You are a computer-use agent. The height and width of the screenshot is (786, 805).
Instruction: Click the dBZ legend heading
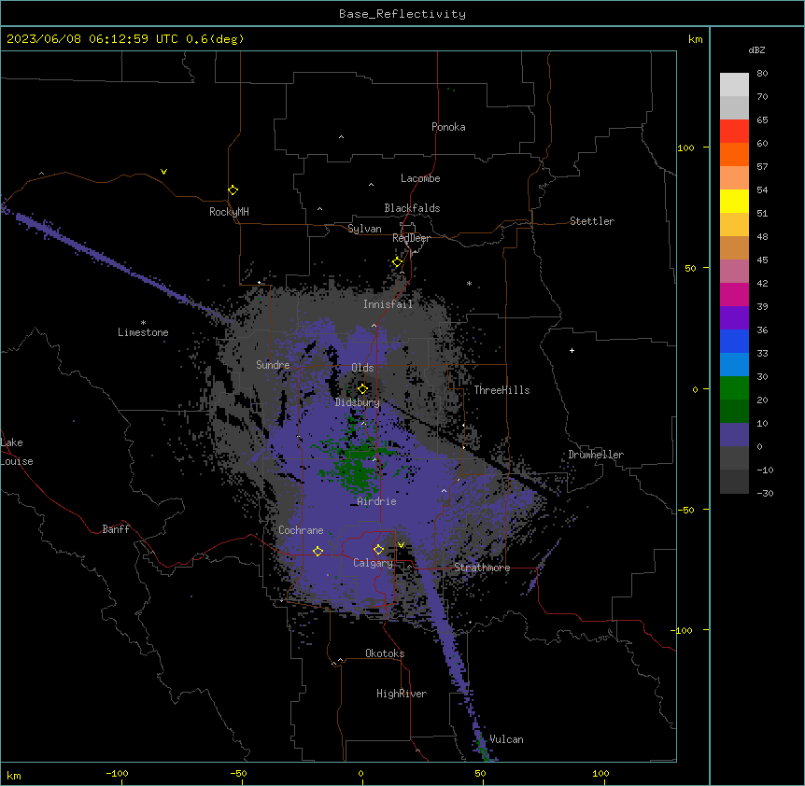pos(756,49)
